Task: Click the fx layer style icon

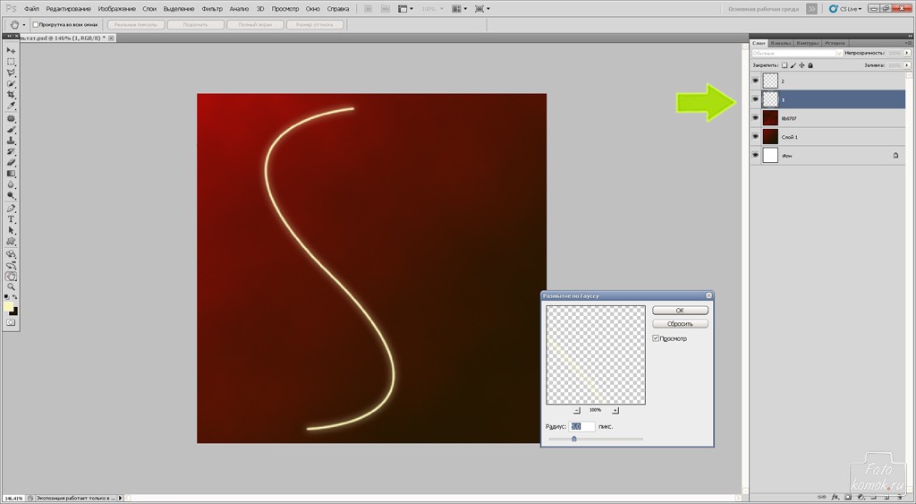Action: [835, 497]
